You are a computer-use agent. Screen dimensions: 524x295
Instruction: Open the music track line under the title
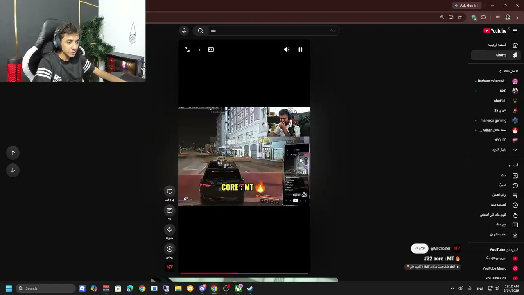coord(433,267)
